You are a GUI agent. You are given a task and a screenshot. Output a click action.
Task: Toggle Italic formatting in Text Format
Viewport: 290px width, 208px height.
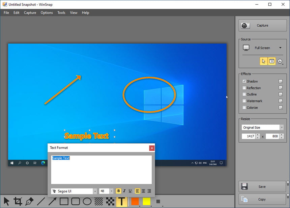click(x=124, y=191)
